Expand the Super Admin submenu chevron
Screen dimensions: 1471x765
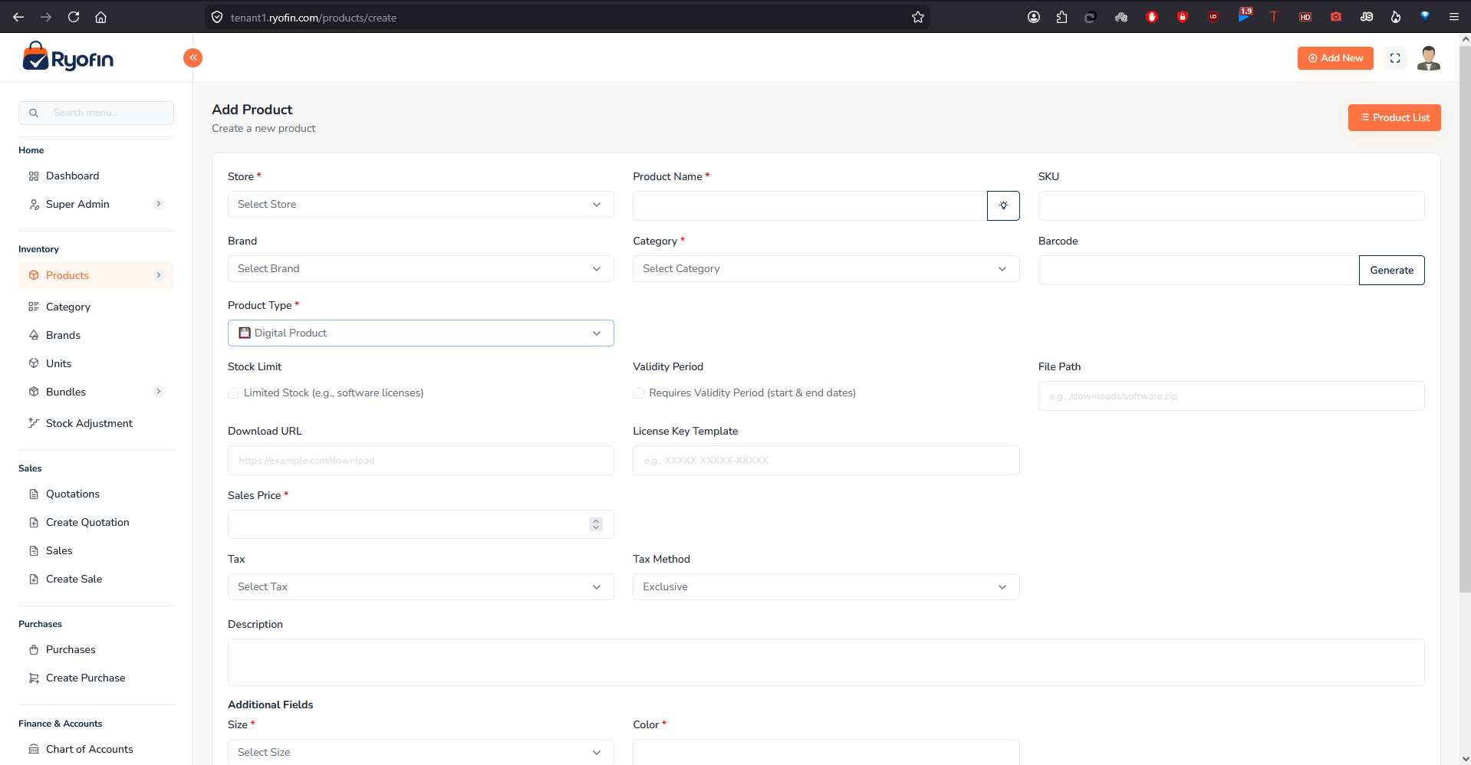coord(159,204)
